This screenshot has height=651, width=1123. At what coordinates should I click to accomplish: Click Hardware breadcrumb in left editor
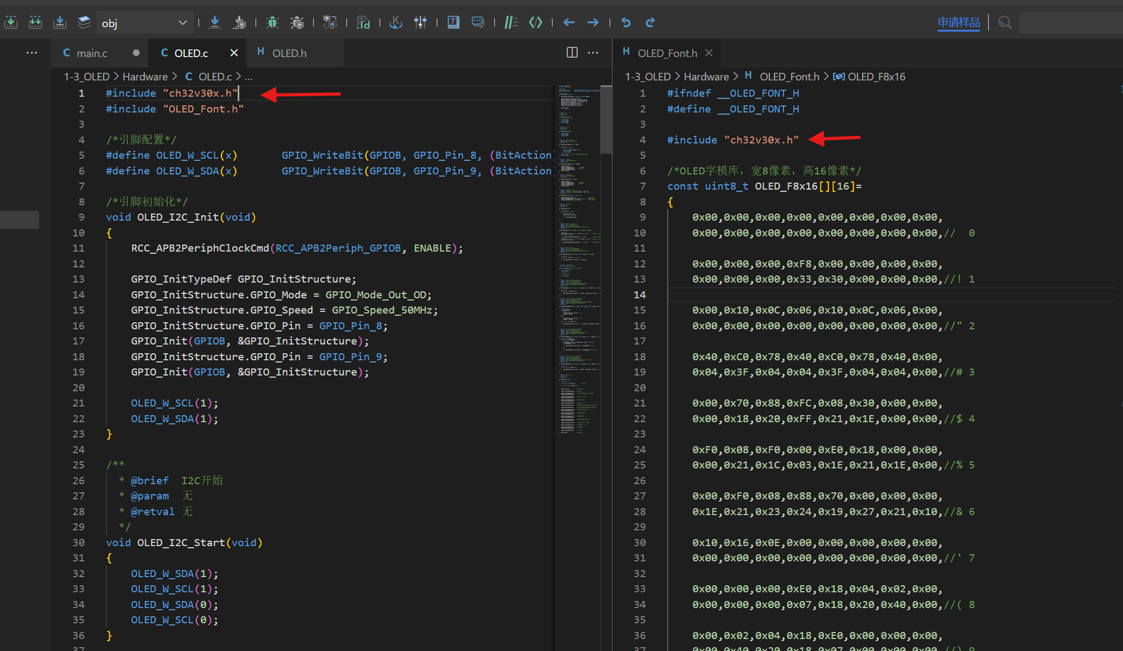coord(145,77)
